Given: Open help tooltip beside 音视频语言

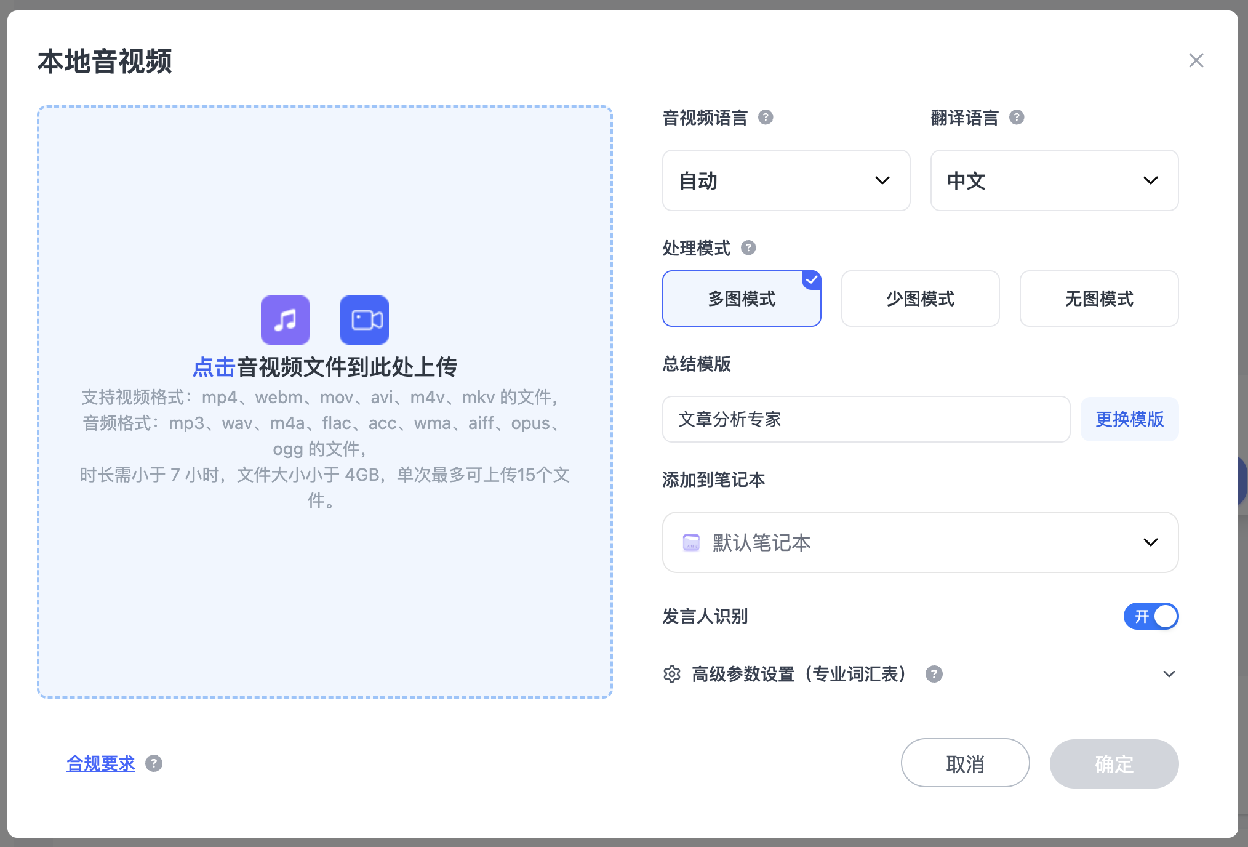Looking at the screenshot, I should tap(766, 117).
